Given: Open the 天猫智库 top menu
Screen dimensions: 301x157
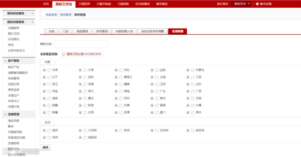Looking at the screenshot, I should (x=84, y=4).
